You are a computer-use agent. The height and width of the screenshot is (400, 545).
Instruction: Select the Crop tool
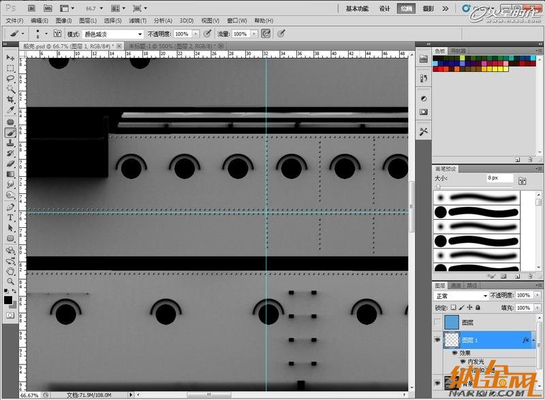coord(10,99)
